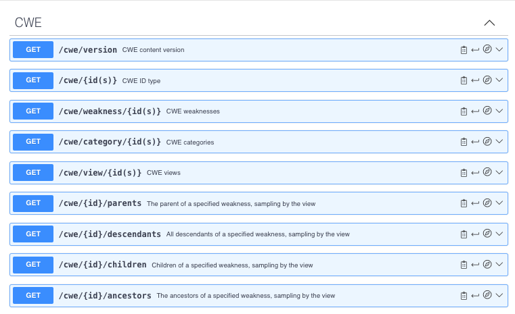Click the compass icon for /cwe/weakness/{id(s)}
The height and width of the screenshot is (314, 515).
coord(487,111)
